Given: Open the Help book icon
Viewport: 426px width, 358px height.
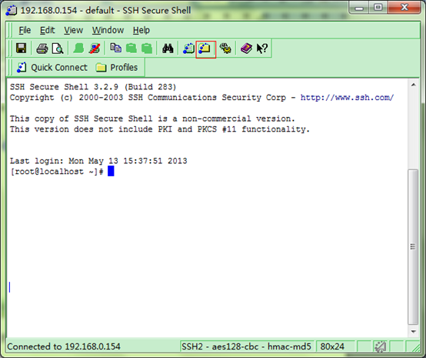Looking at the screenshot, I should (x=246, y=49).
